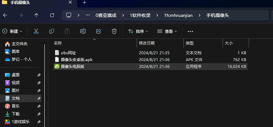Open the 排序 sort dropdown
This screenshot has width=273, height=127.
tap(138, 31)
